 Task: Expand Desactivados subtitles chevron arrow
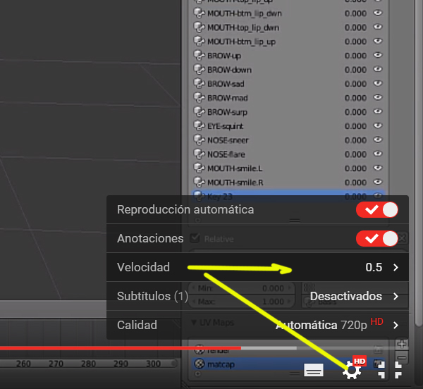click(396, 296)
